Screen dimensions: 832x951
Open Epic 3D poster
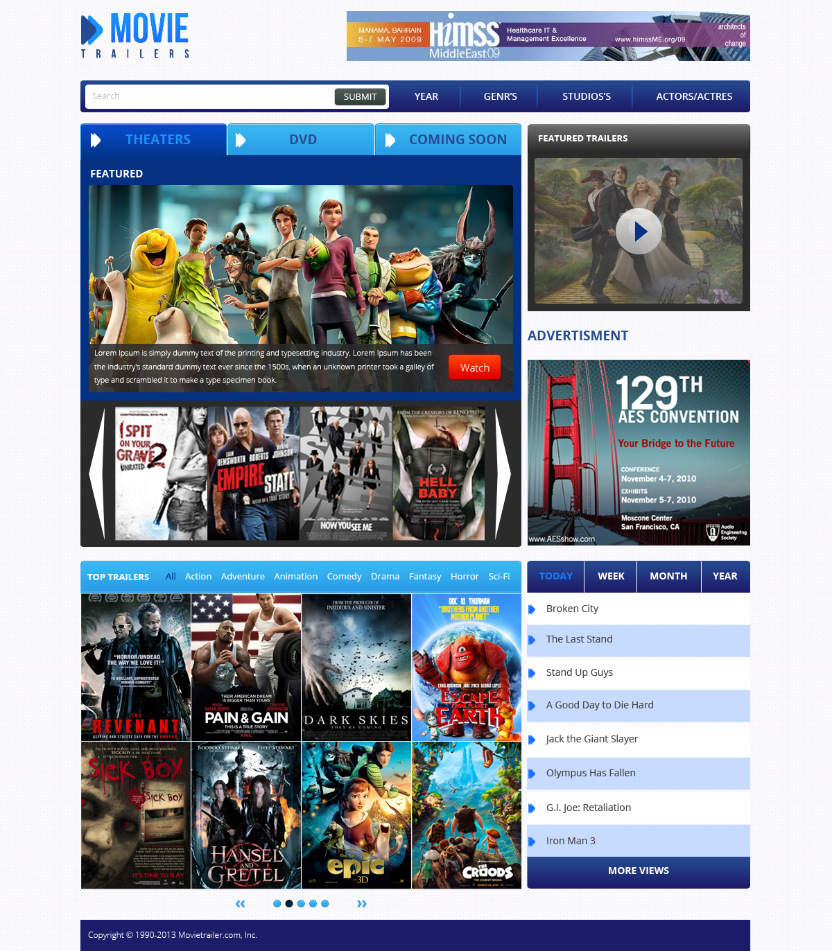click(356, 815)
